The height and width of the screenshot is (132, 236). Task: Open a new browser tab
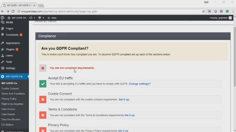(41, 6)
